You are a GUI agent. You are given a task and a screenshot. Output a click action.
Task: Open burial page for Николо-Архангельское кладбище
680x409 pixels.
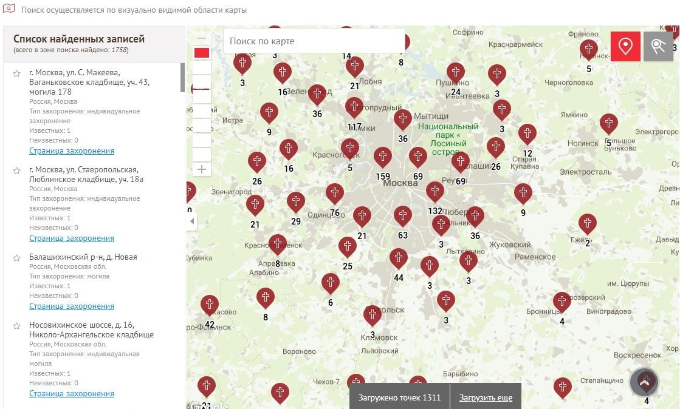tap(72, 394)
